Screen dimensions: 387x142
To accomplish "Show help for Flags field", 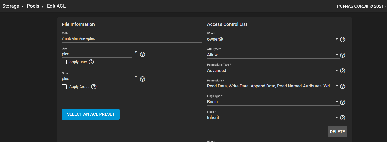I will click(343, 118).
